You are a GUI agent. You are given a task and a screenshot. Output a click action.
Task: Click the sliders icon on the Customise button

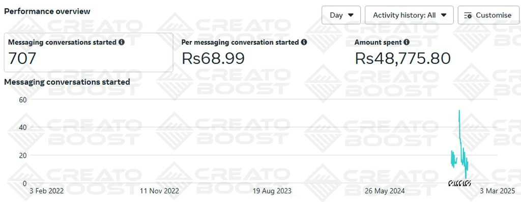pos(468,16)
